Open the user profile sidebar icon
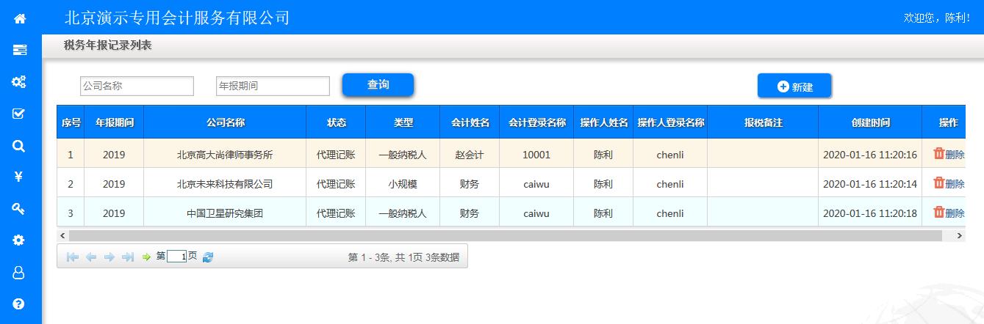Screen dimensions: 984x324 click(x=20, y=272)
